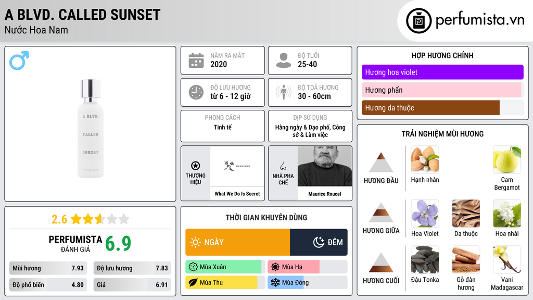The image size is (533, 300).
Task: Click the Độ phổ biến 4.80 score bar
Action: 48,285
